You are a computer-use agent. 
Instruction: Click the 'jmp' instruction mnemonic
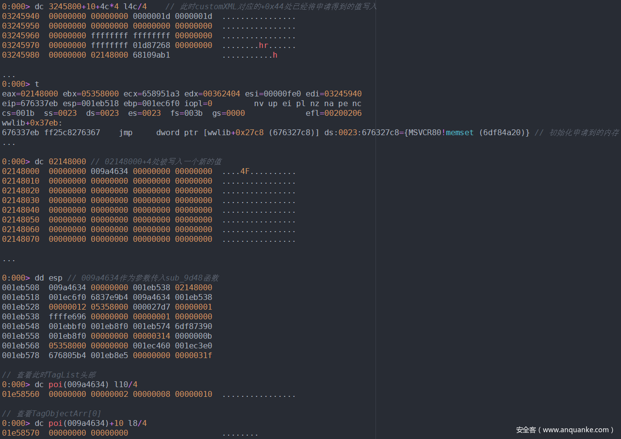[126, 133]
